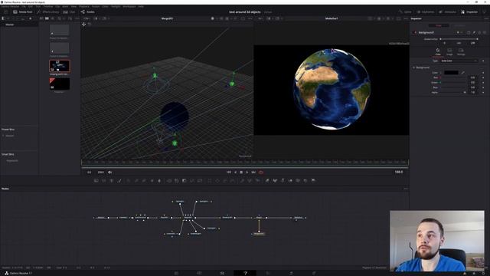This screenshot has width=490, height=276.
Task: Add a Fast Noise node from the toolbar
Action: 104,181
